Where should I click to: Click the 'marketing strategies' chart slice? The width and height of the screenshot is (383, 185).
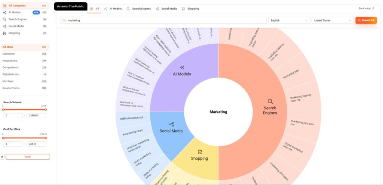pyautogui.click(x=279, y=171)
